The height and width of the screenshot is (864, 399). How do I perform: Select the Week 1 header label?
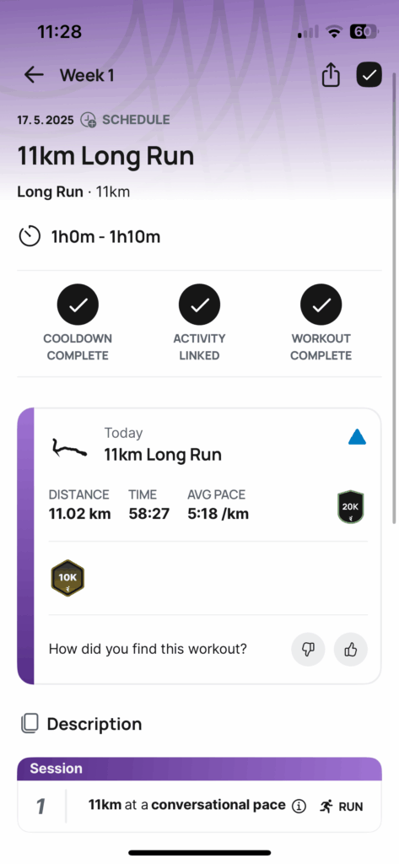coord(87,75)
